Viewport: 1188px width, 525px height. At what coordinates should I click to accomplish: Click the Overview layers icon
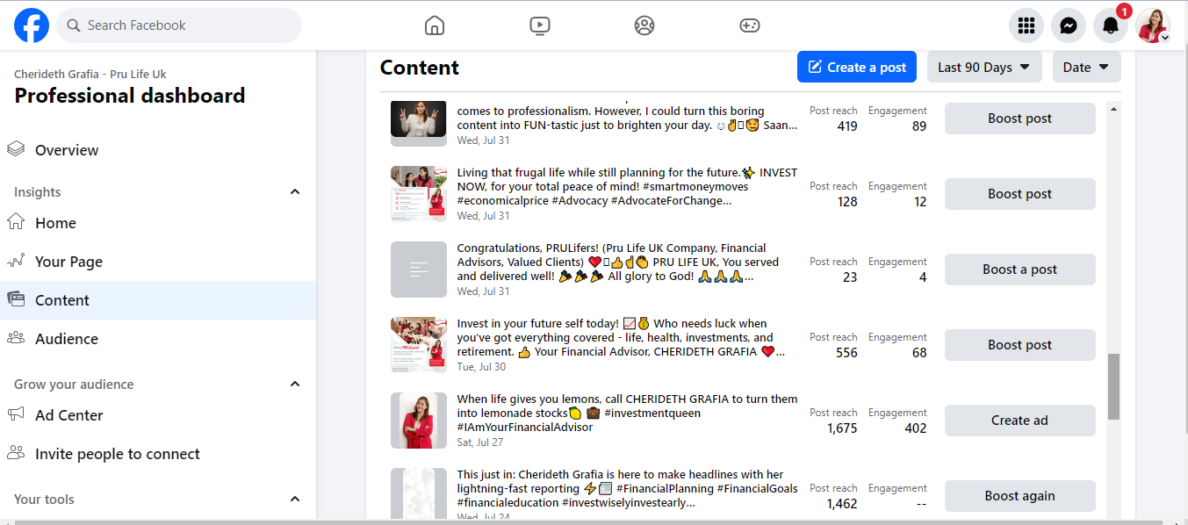[x=16, y=150]
